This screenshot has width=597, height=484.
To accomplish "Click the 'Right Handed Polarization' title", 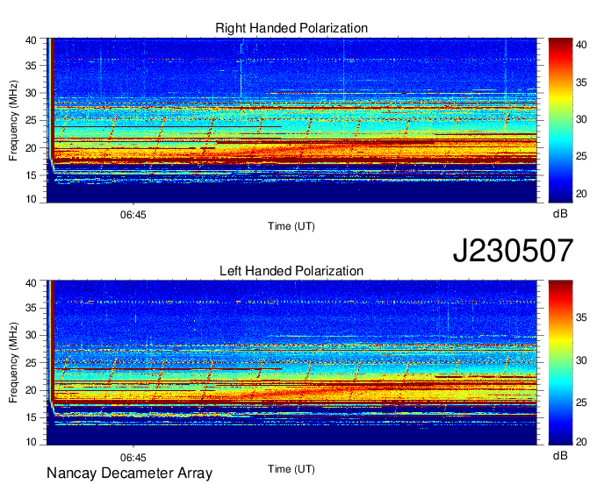I will click(x=291, y=28).
